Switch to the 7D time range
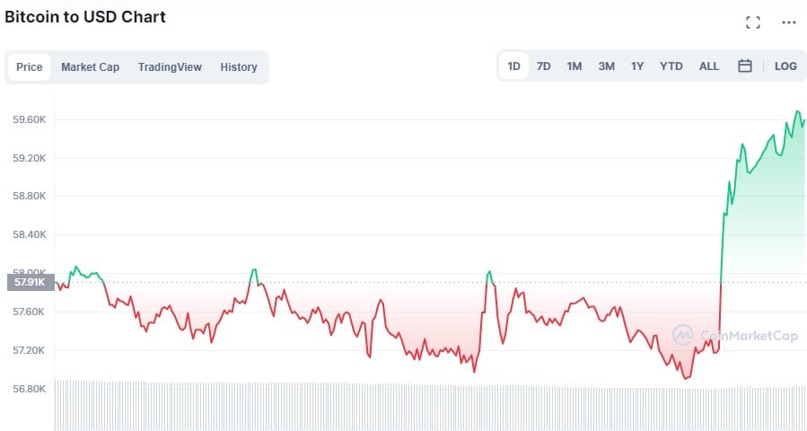The width and height of the screenshot is (807, 431). tap(544, 66)
